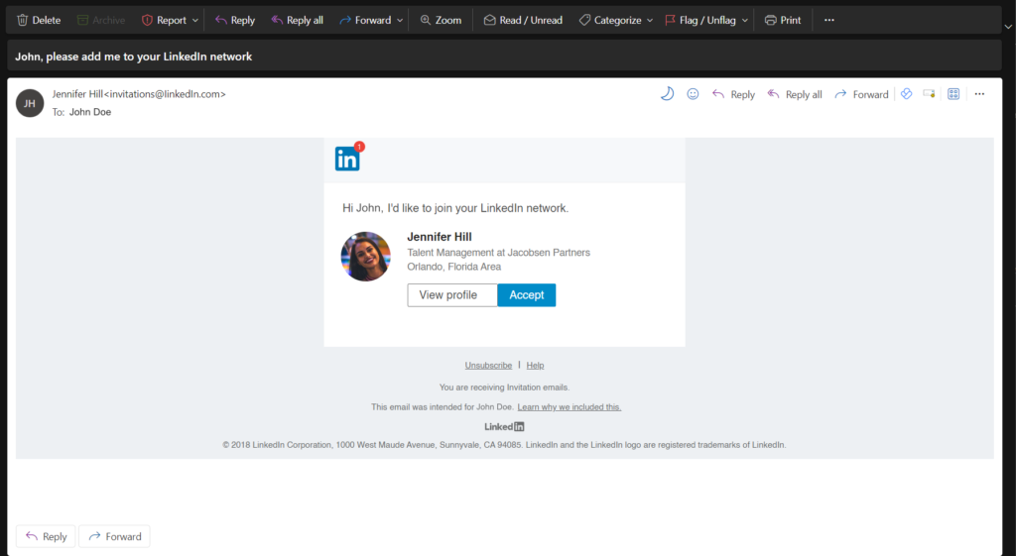
Task: Toggle dark mode with the moon icon
Action: [x=667, y=94]
